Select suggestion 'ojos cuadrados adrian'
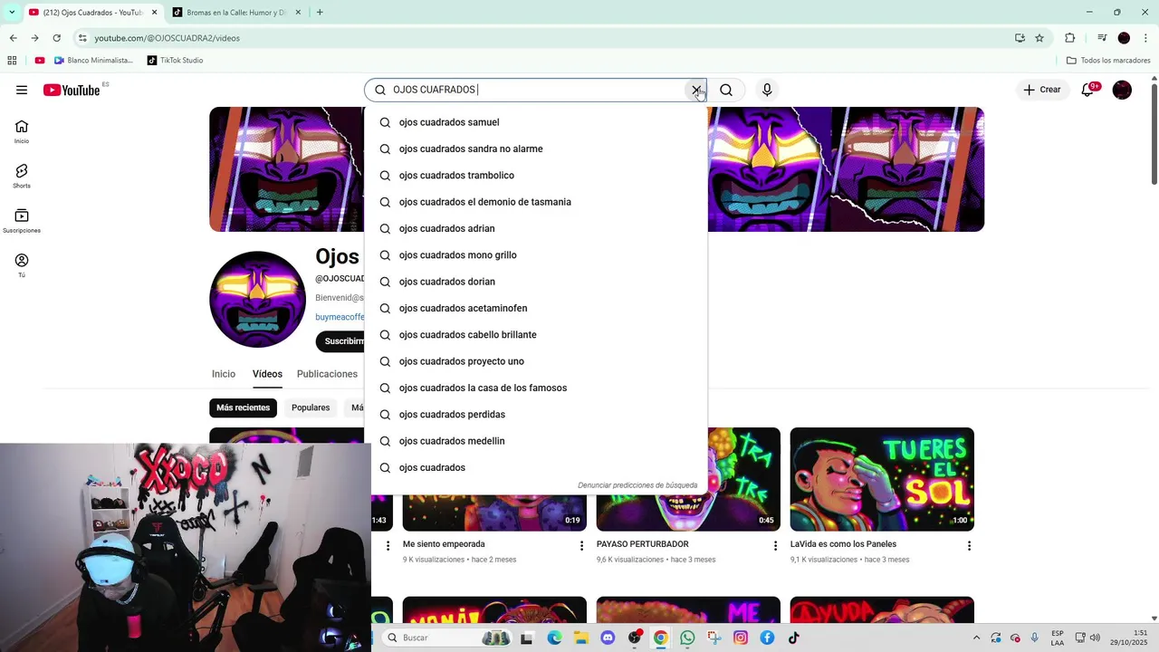1159x652 pixels. point(536,228)
